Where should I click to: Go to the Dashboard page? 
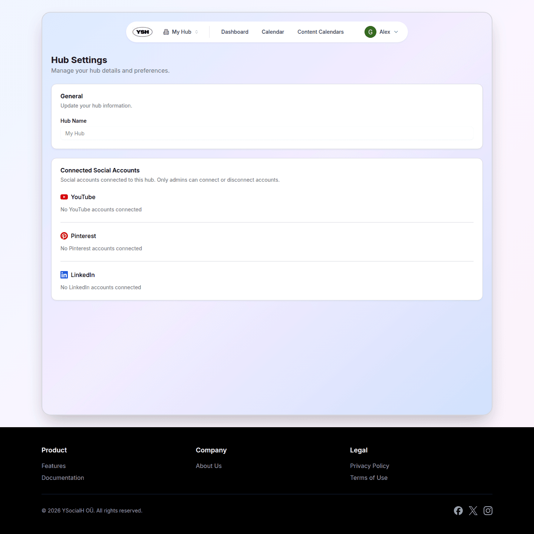(x=235, y=32)
